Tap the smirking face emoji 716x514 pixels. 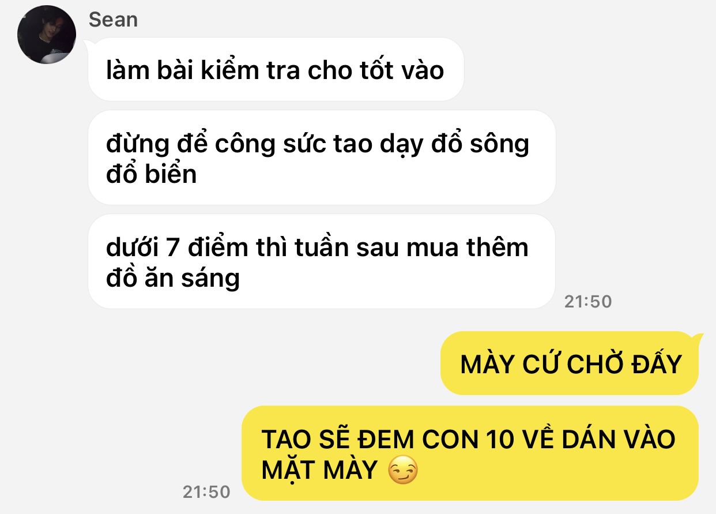402,471
